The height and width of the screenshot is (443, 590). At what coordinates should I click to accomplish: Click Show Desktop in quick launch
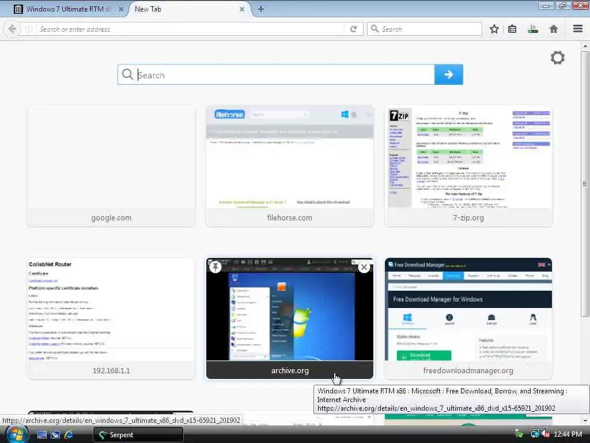click(x=41, y=434)
